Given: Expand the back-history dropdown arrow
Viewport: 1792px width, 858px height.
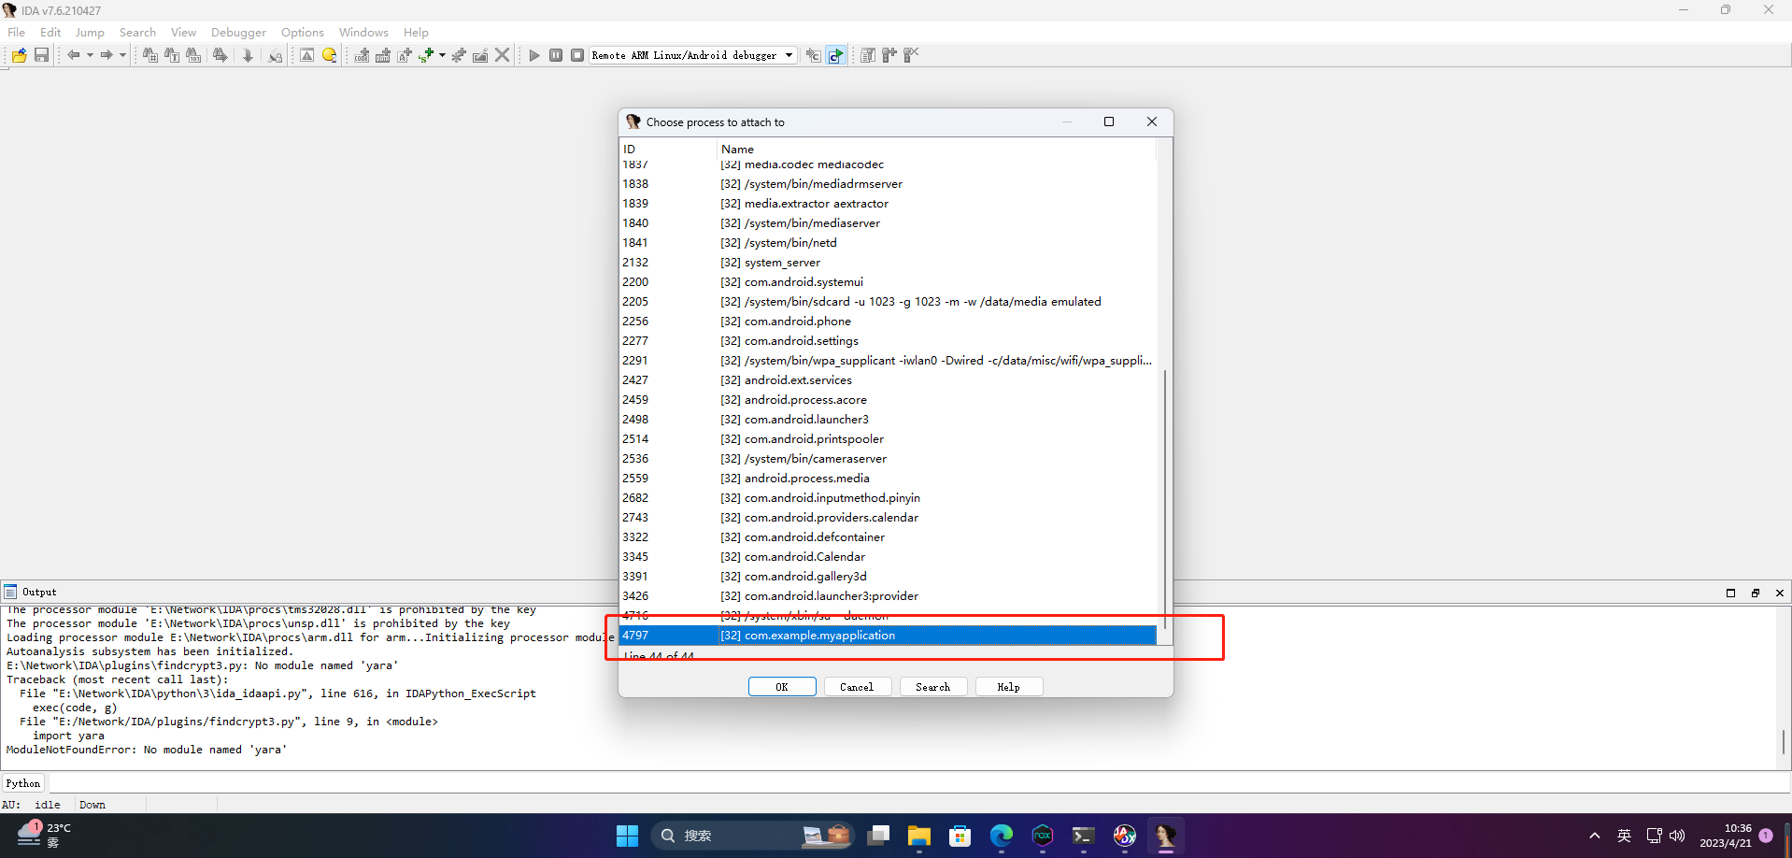Looking at the screenshot, I should 90,55.
